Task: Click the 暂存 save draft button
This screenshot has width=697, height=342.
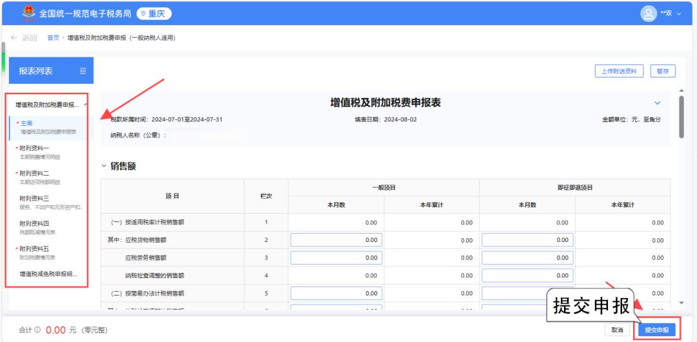Action: click(x=662, y=71)
